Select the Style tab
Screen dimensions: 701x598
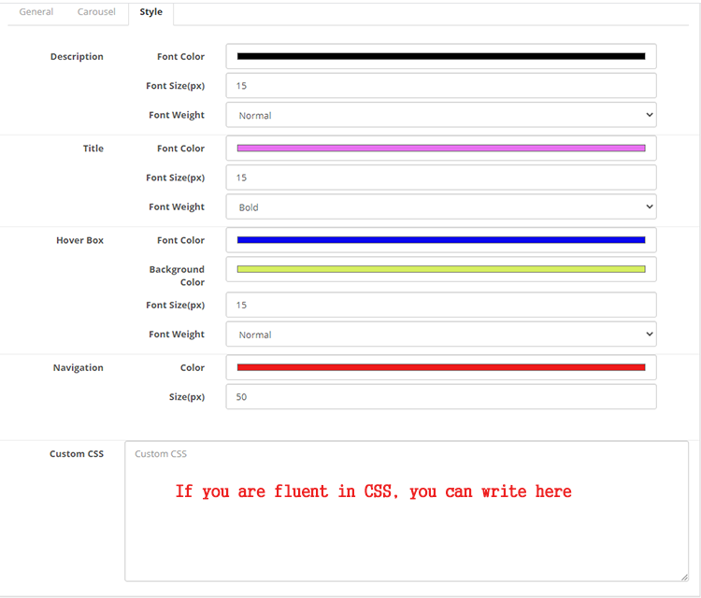tap(150, 12)
